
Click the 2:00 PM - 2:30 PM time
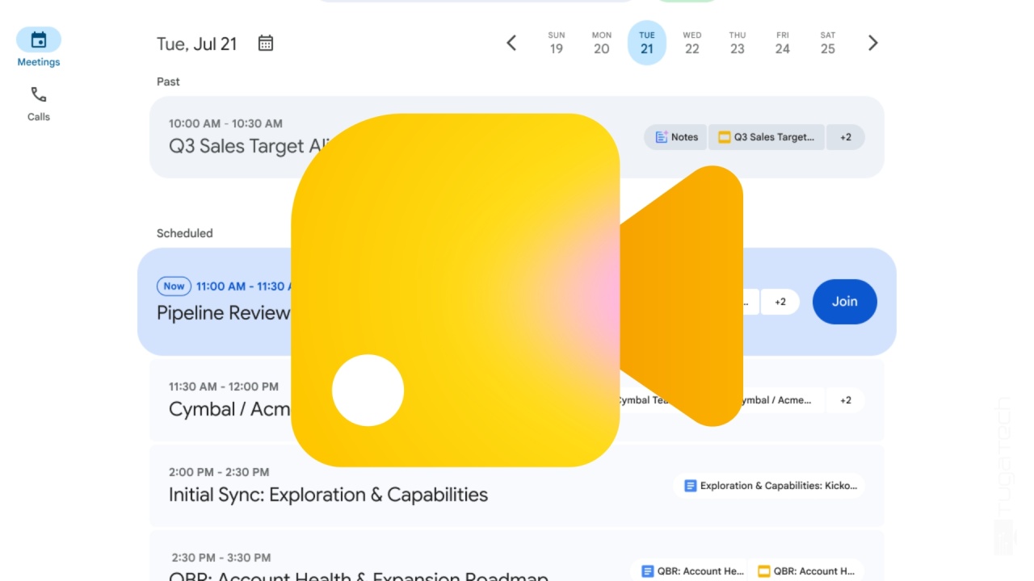click(219, 472)
